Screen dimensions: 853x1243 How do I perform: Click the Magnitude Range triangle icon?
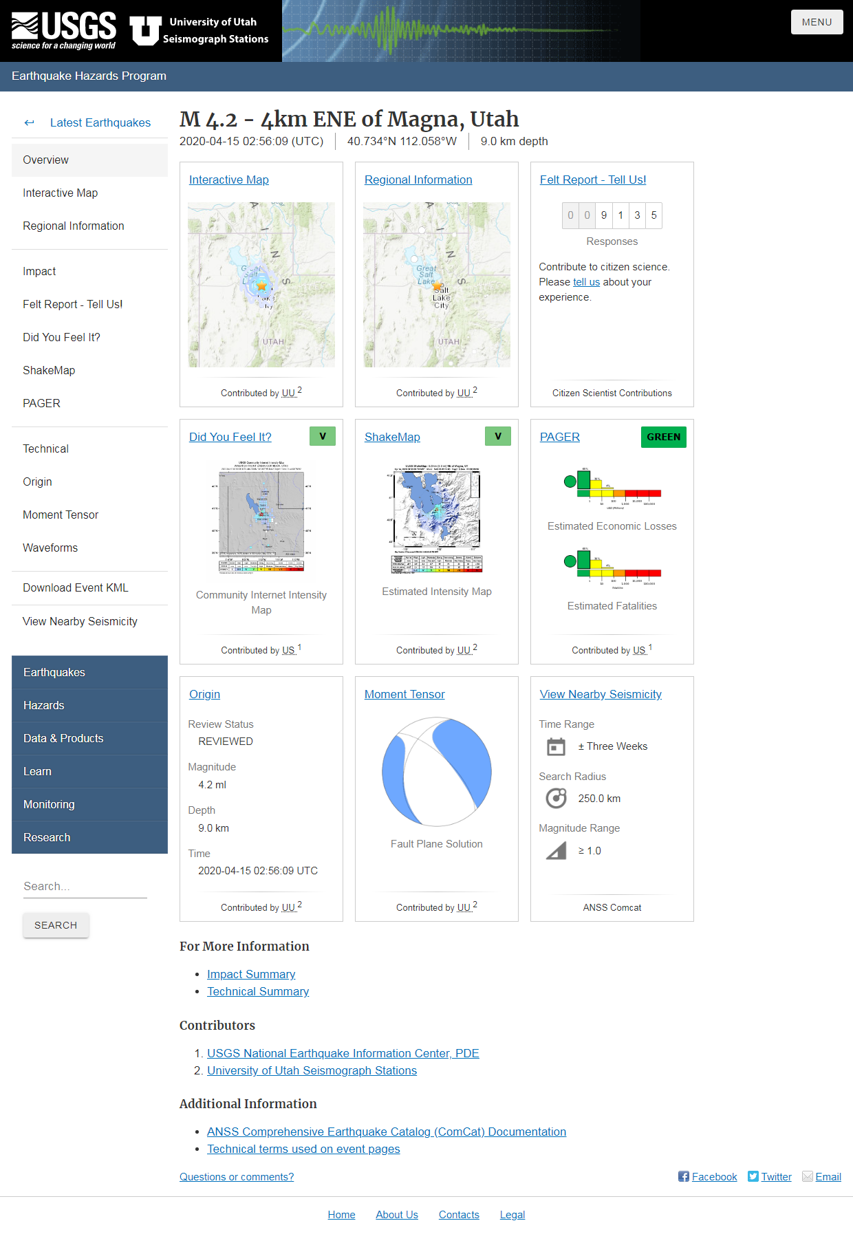556,851
